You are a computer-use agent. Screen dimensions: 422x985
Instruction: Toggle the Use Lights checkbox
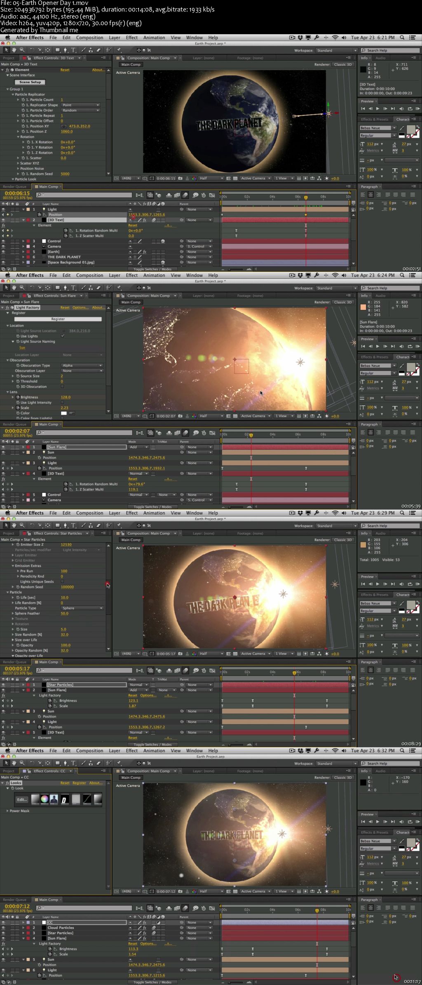(x=63, y=336)
